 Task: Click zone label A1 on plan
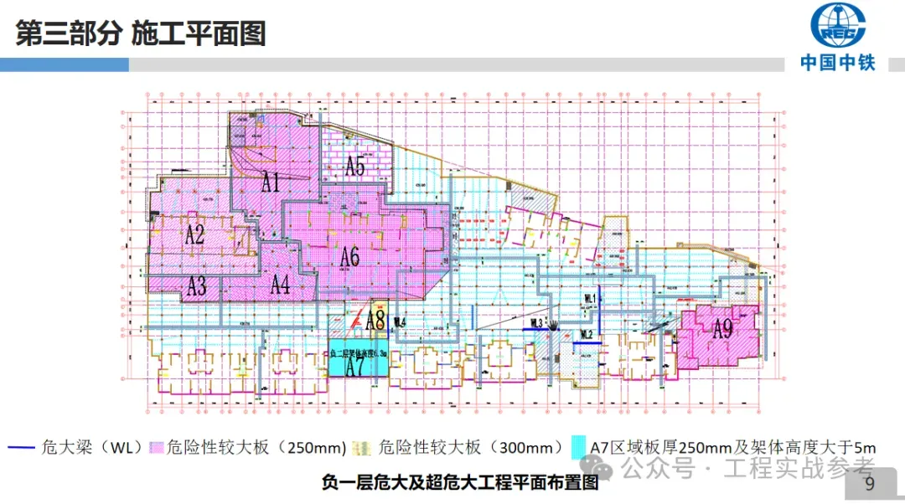(x=270, y=182)
